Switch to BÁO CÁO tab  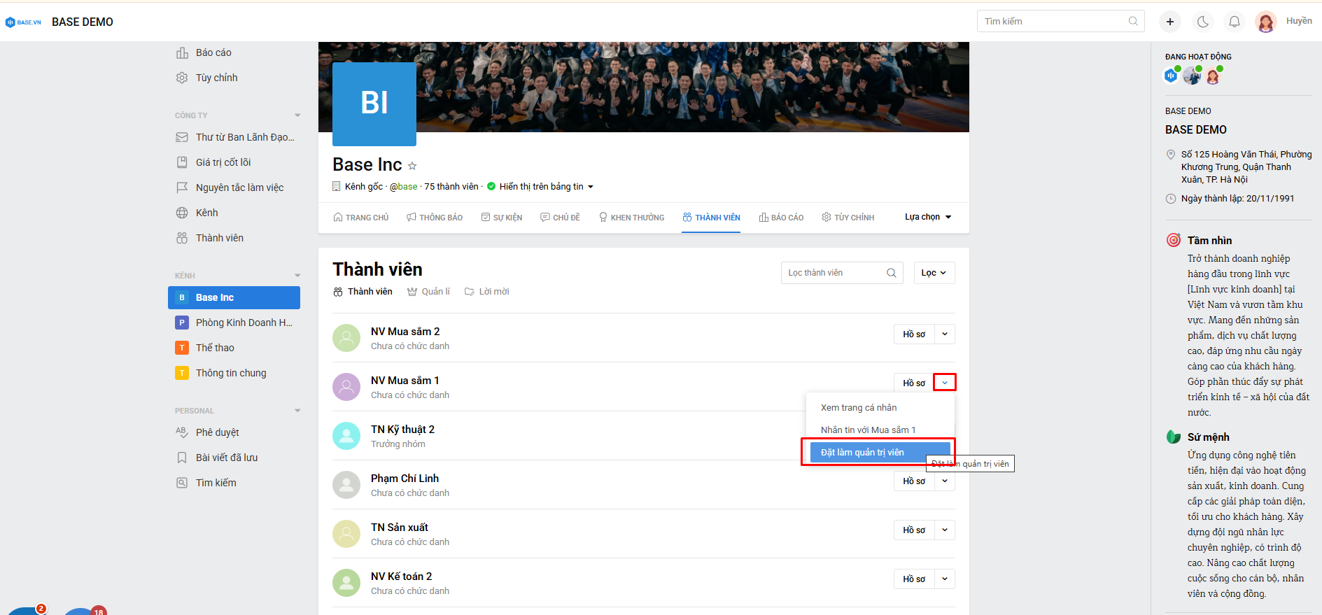[781, 218]
